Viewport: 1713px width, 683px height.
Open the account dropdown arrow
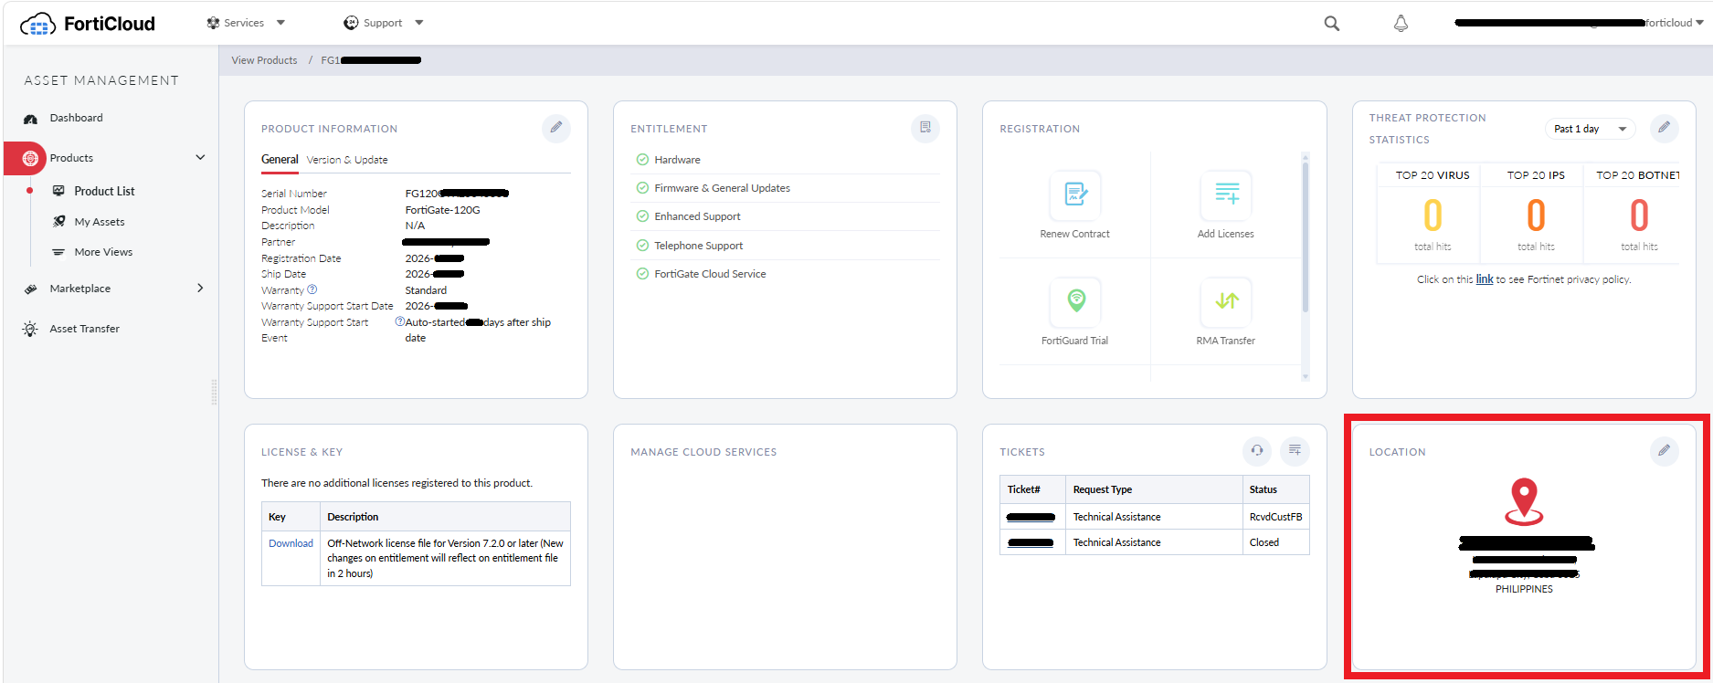click(1700, 23)
